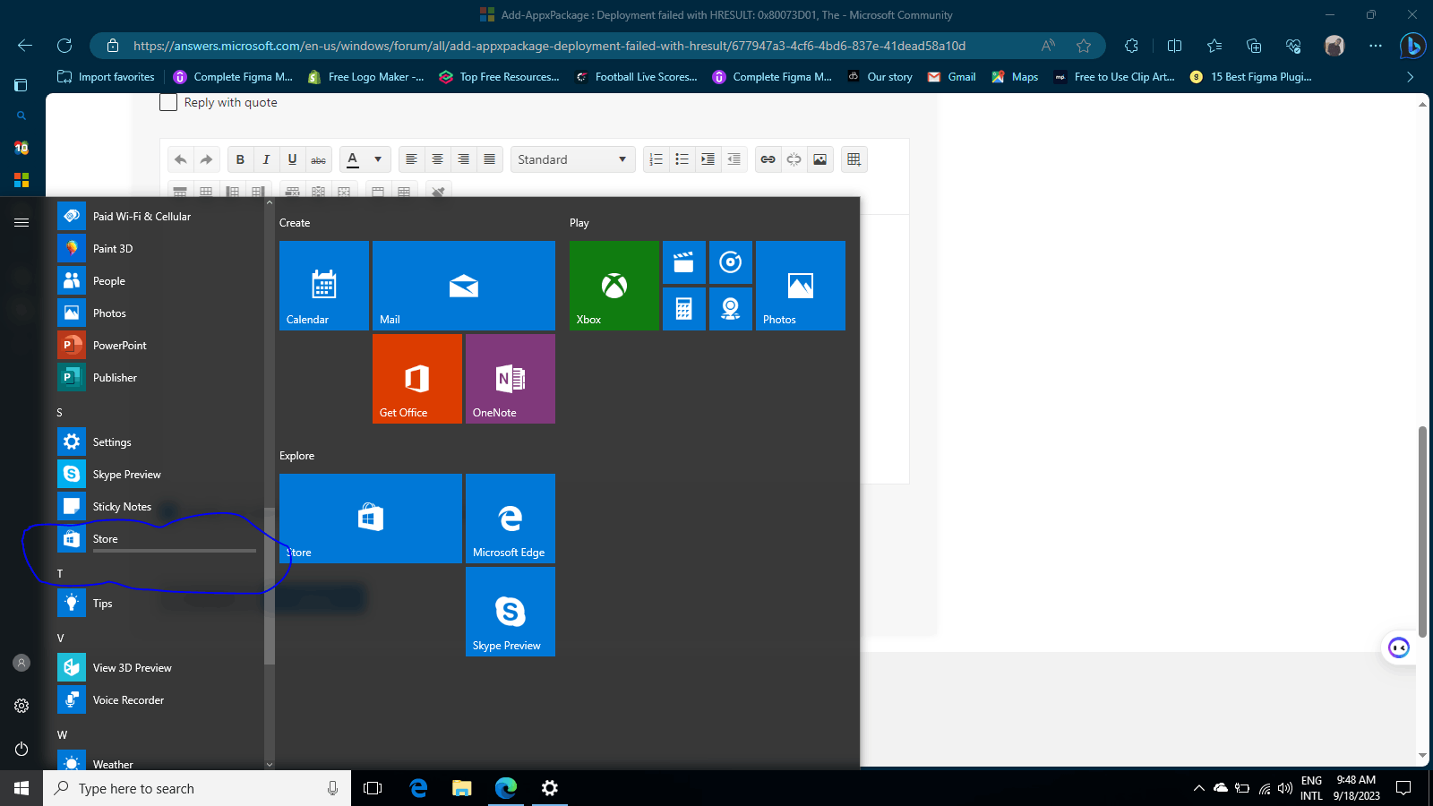Toggle strikethrough formatting in the editor

pyautogui.click(x=318, y=159)
